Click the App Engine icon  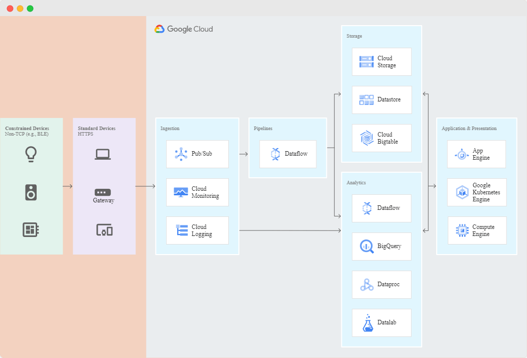(x=462, y=155)
